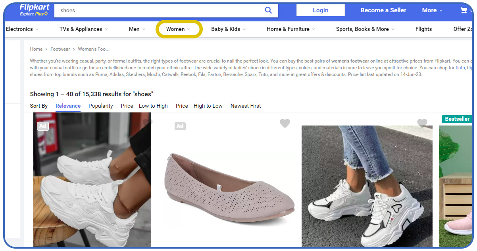Screen dimensions: 477x251
Task: Go to Home breadcrumb
Action: 36,49
